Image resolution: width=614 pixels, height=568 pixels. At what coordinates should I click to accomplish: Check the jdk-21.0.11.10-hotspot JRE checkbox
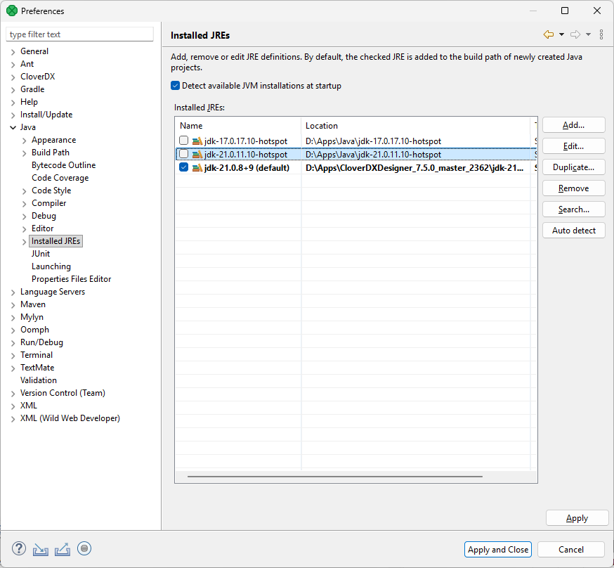pos(183,153)
